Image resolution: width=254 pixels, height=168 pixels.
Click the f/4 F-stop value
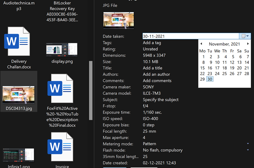pyautogui.click(x=145, y=106)
